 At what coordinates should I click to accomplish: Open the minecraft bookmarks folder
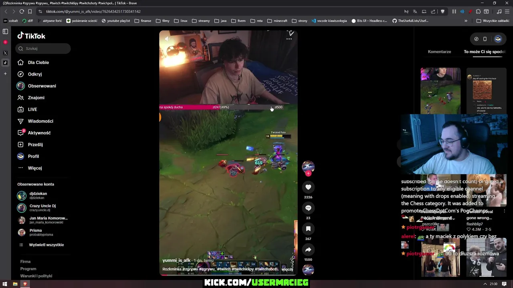click(x=277, y=21)
